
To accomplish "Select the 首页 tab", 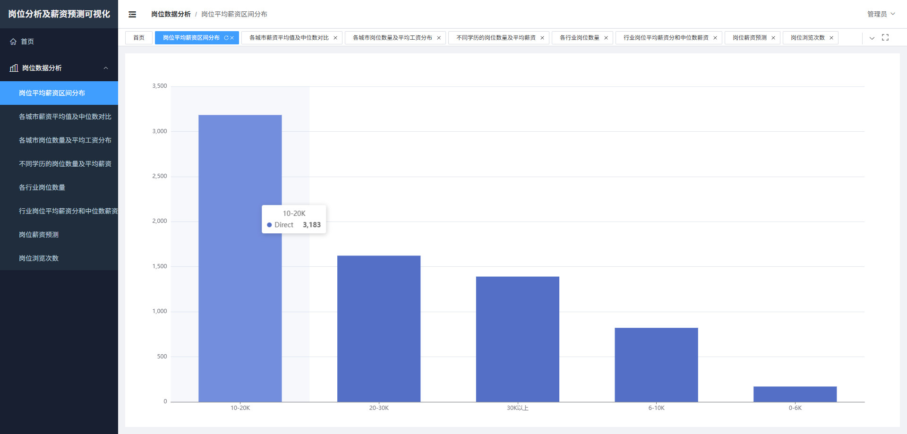I will coord(139,38).
